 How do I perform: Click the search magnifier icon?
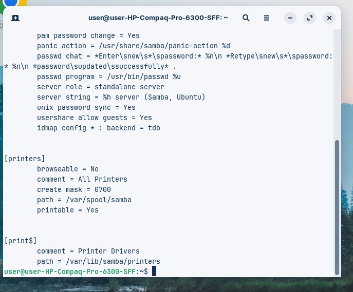[246, 18]
